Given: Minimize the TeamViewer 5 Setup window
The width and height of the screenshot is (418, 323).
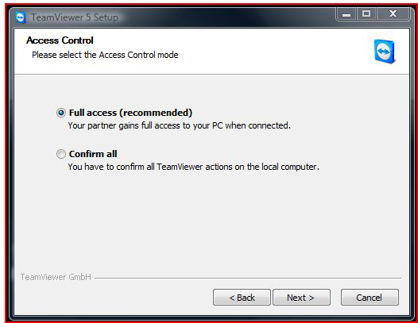Looking at the screenshot, I should click(x=346, y=13).
